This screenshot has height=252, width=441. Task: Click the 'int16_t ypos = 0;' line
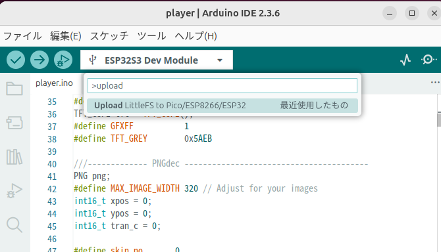(113, 213)
